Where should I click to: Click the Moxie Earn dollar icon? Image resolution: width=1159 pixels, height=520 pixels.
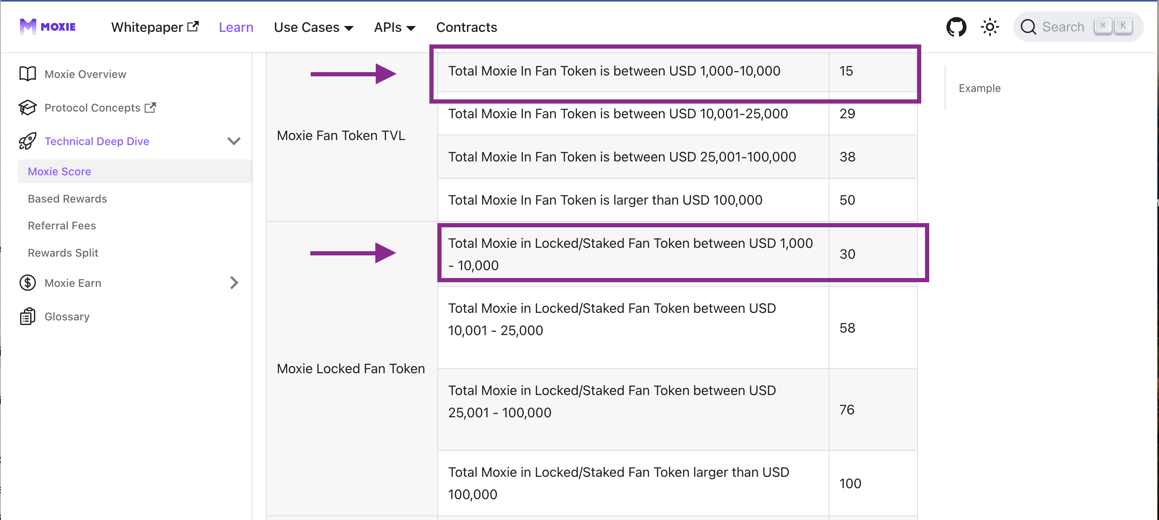pos(27,283)
